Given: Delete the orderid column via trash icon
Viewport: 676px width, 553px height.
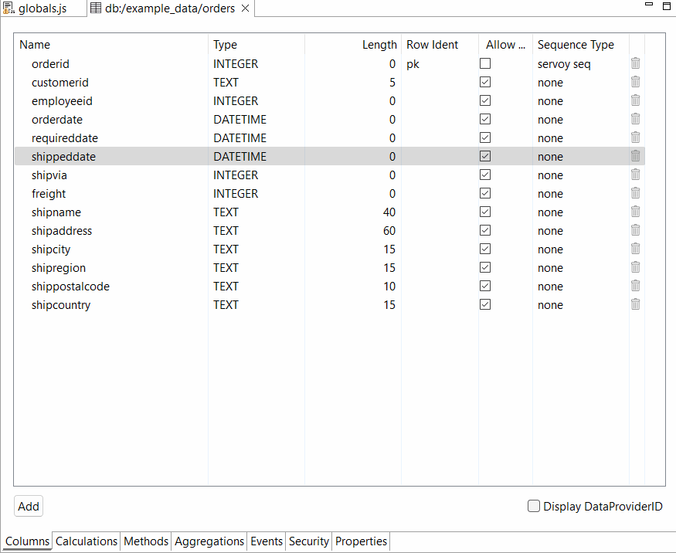Looking at the screenshot, I should tap(635, 63).
